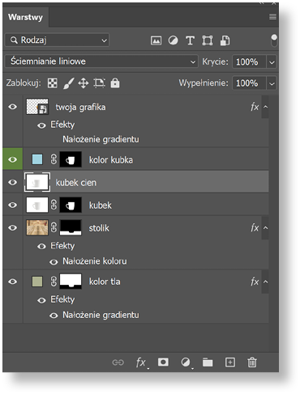Select the Warstwy tab
300x394 pixels.
25,17
